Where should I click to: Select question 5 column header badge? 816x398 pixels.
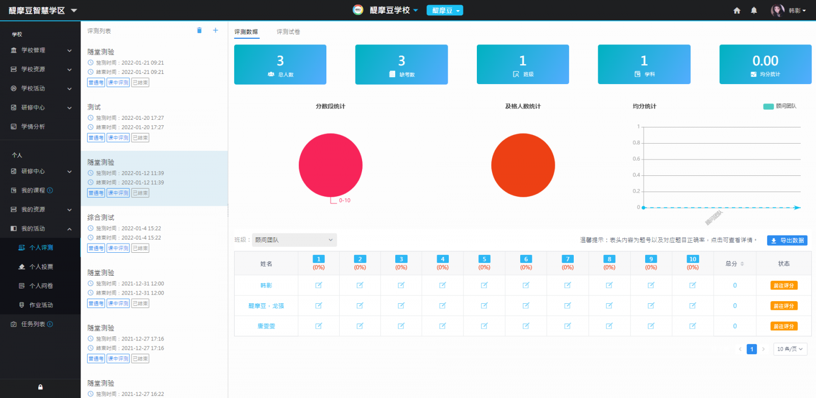[x=484, y=259]
